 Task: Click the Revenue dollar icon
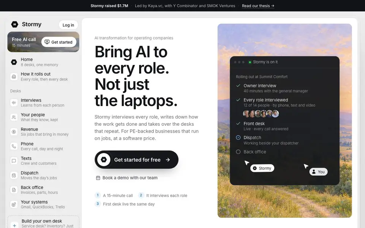pos(14,132)
